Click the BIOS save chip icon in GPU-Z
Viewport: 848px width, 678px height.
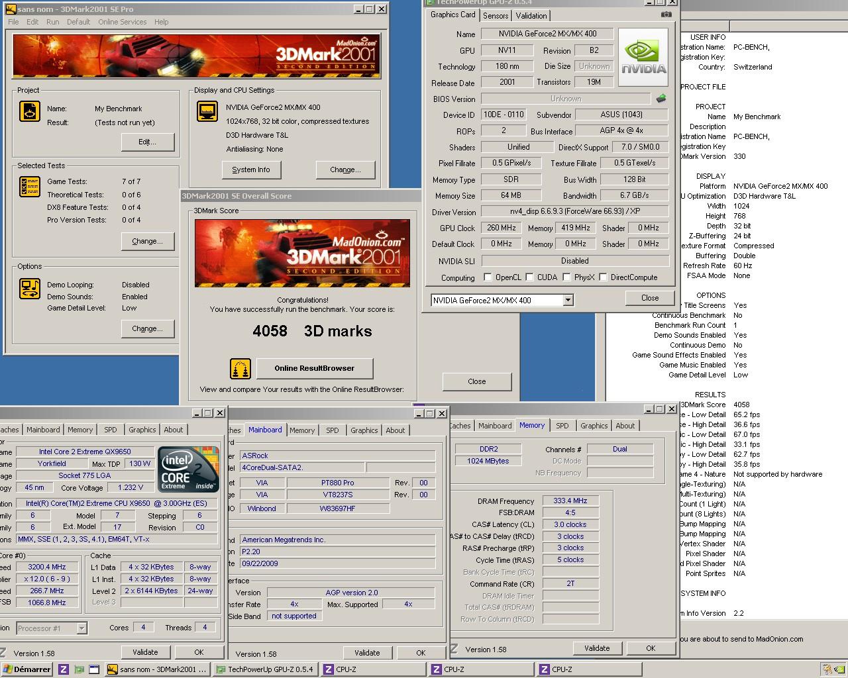[x=661, y=99]
